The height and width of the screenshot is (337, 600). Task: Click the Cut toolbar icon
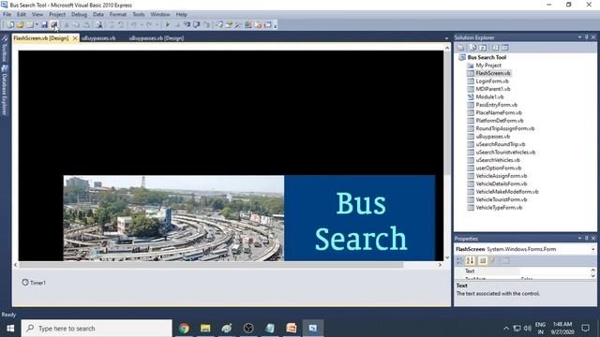pos(67,25)
